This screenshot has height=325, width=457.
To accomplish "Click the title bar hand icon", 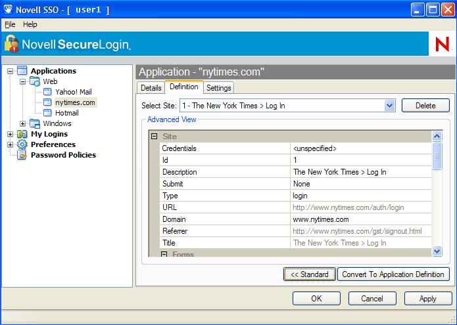I will [x=8, y=10].
